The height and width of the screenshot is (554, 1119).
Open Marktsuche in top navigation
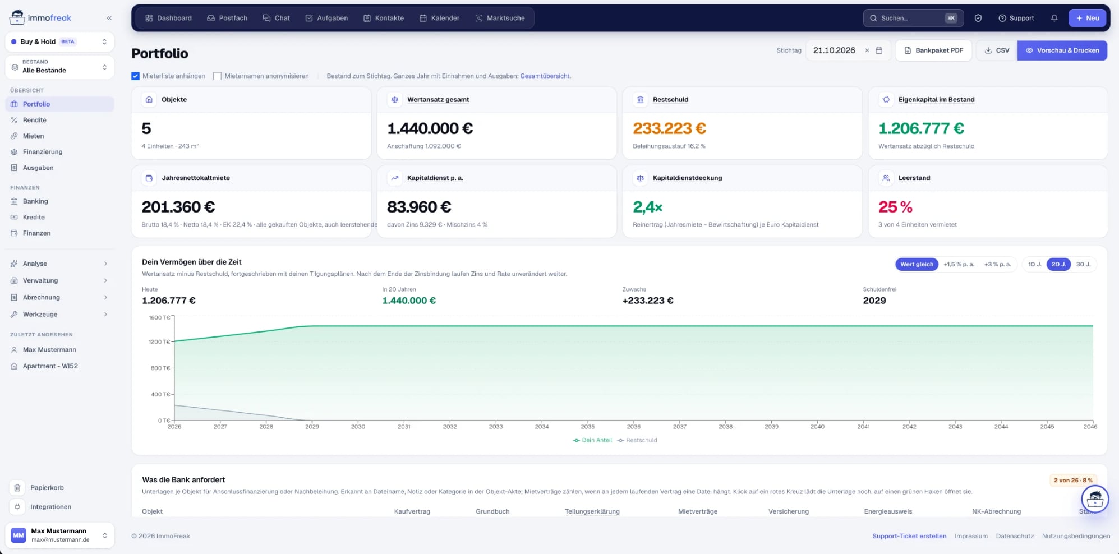point(500,18)
